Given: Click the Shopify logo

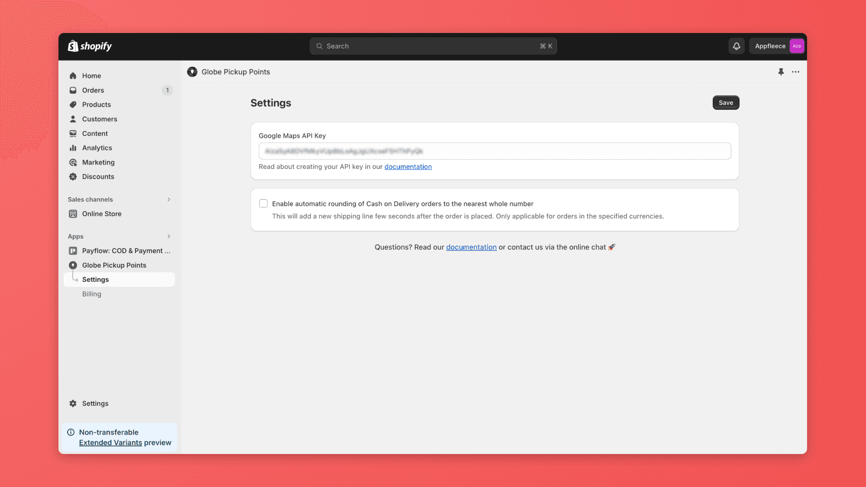Looking at the screenshot, I should (x=90, y=46).
